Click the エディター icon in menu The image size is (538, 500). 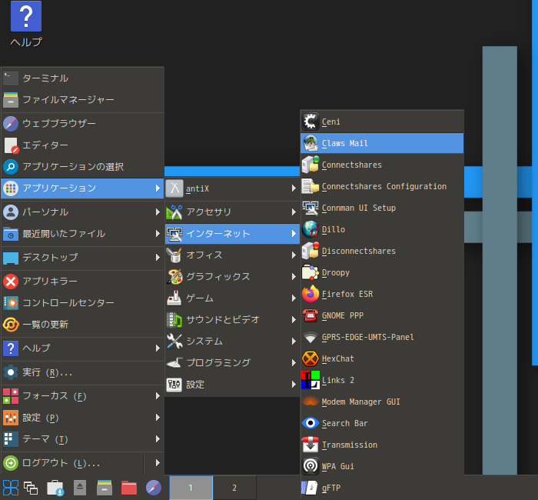coord(11,145)
